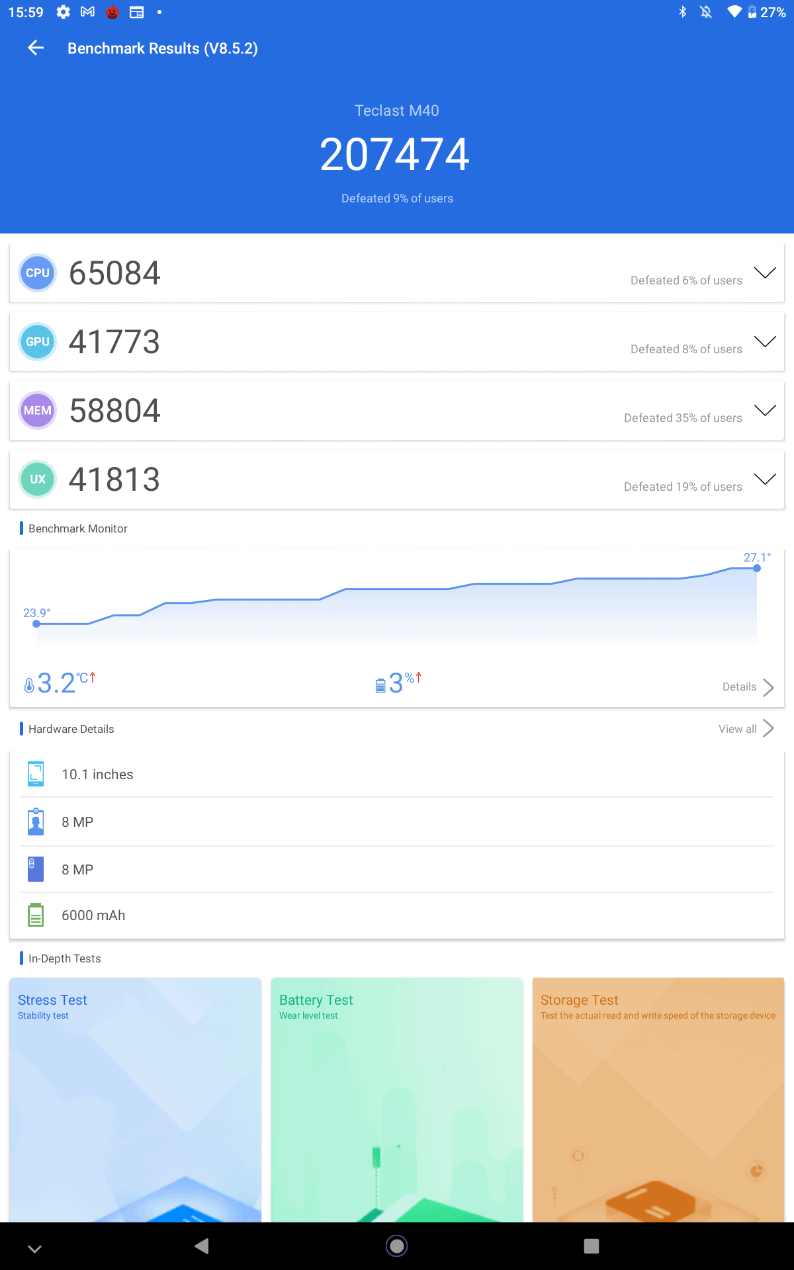The image size is (794, 1270).
Task: Tap the 10.1 inches screen icon
Action: (x=36, y=774)
